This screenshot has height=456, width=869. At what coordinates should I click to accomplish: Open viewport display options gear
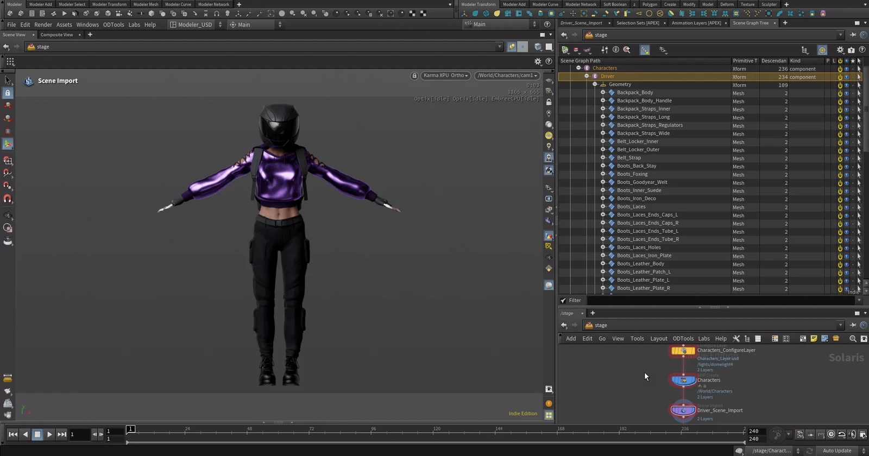(538, 61)
